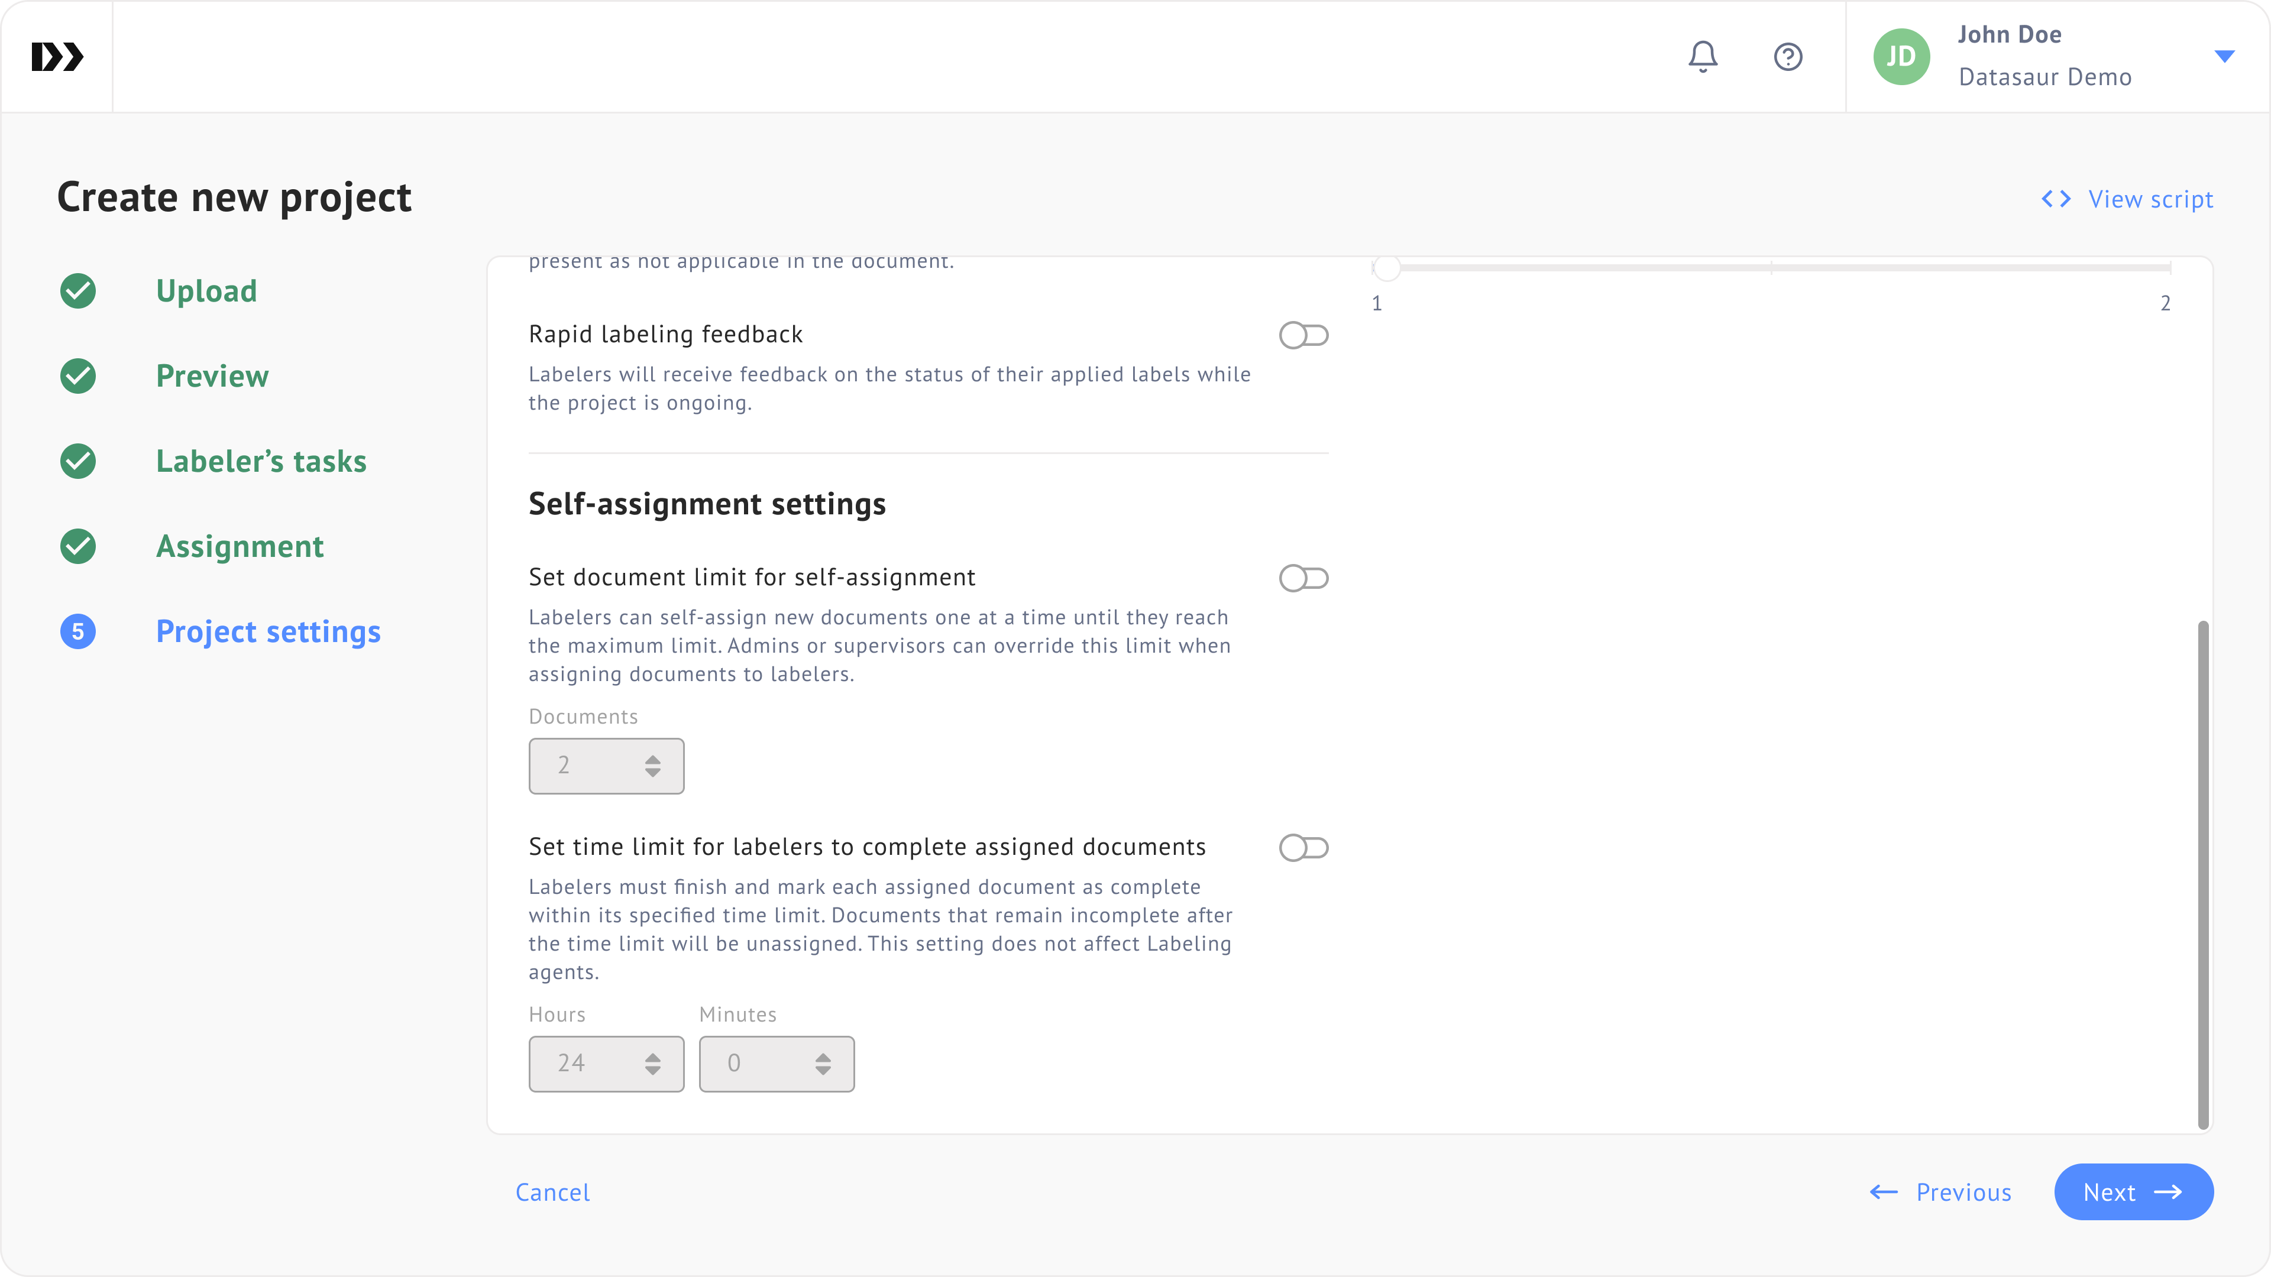The height and width of the screenshot is (1277, 2271).
Task: Expand the John Doe account dropdown arrow
Action: (x=2224, y=56)
